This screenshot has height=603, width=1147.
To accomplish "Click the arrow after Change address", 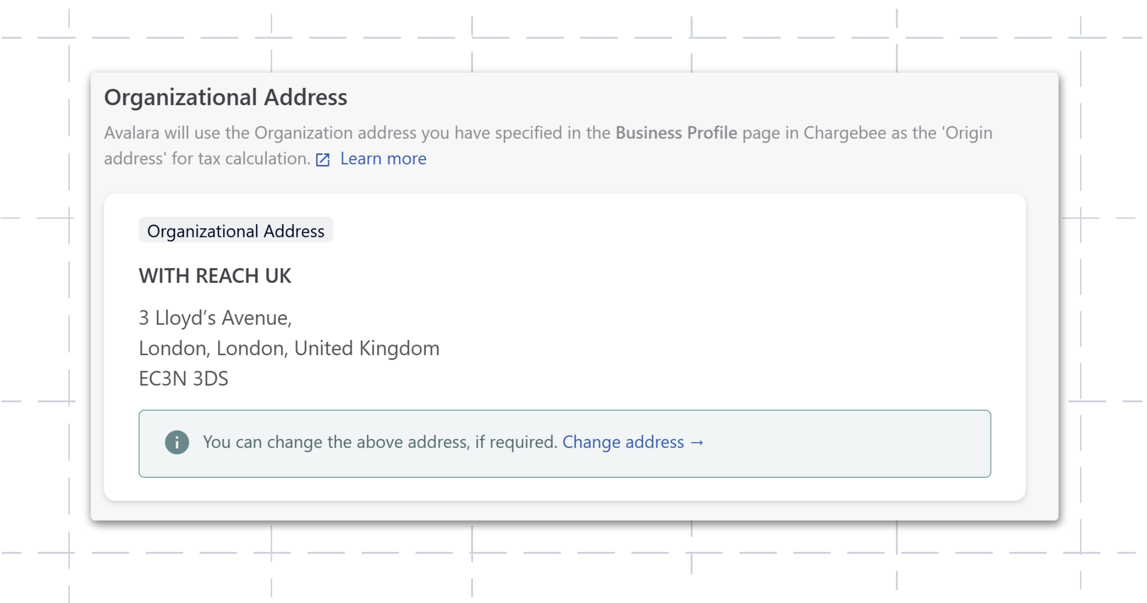I will (697, 442).
